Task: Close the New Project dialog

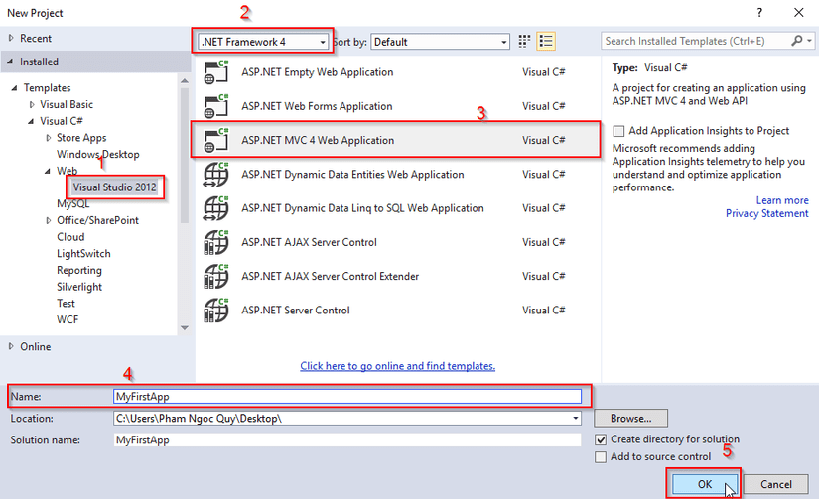Action: (x=798, y=13)
